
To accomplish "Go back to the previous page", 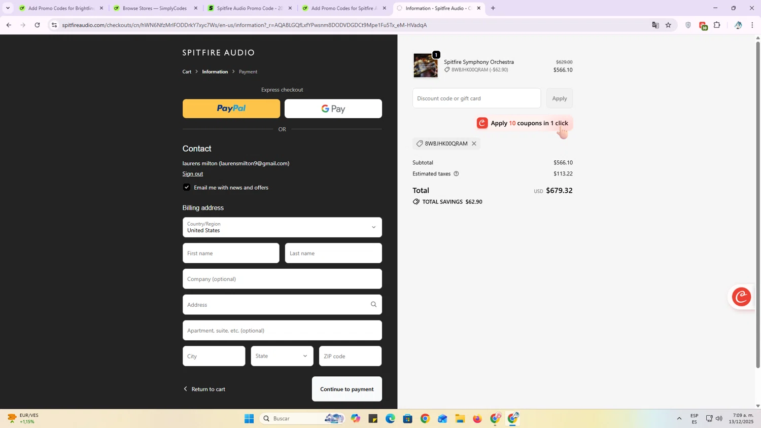I will [x=9, y=25].
